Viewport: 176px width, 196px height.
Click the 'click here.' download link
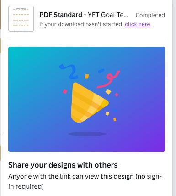pyautogui.click(x=138, y=24)
